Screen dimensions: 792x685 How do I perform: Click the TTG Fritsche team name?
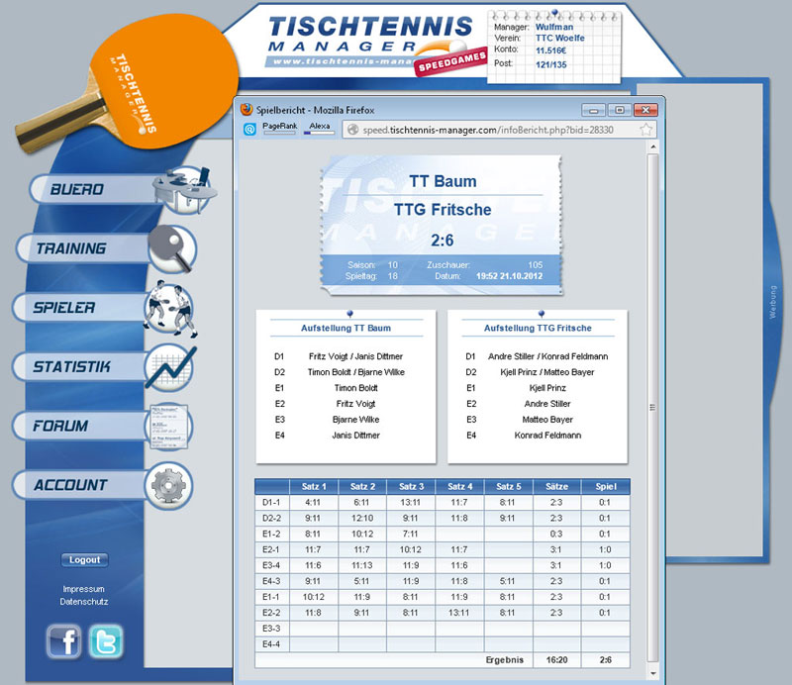pos(443,209)
